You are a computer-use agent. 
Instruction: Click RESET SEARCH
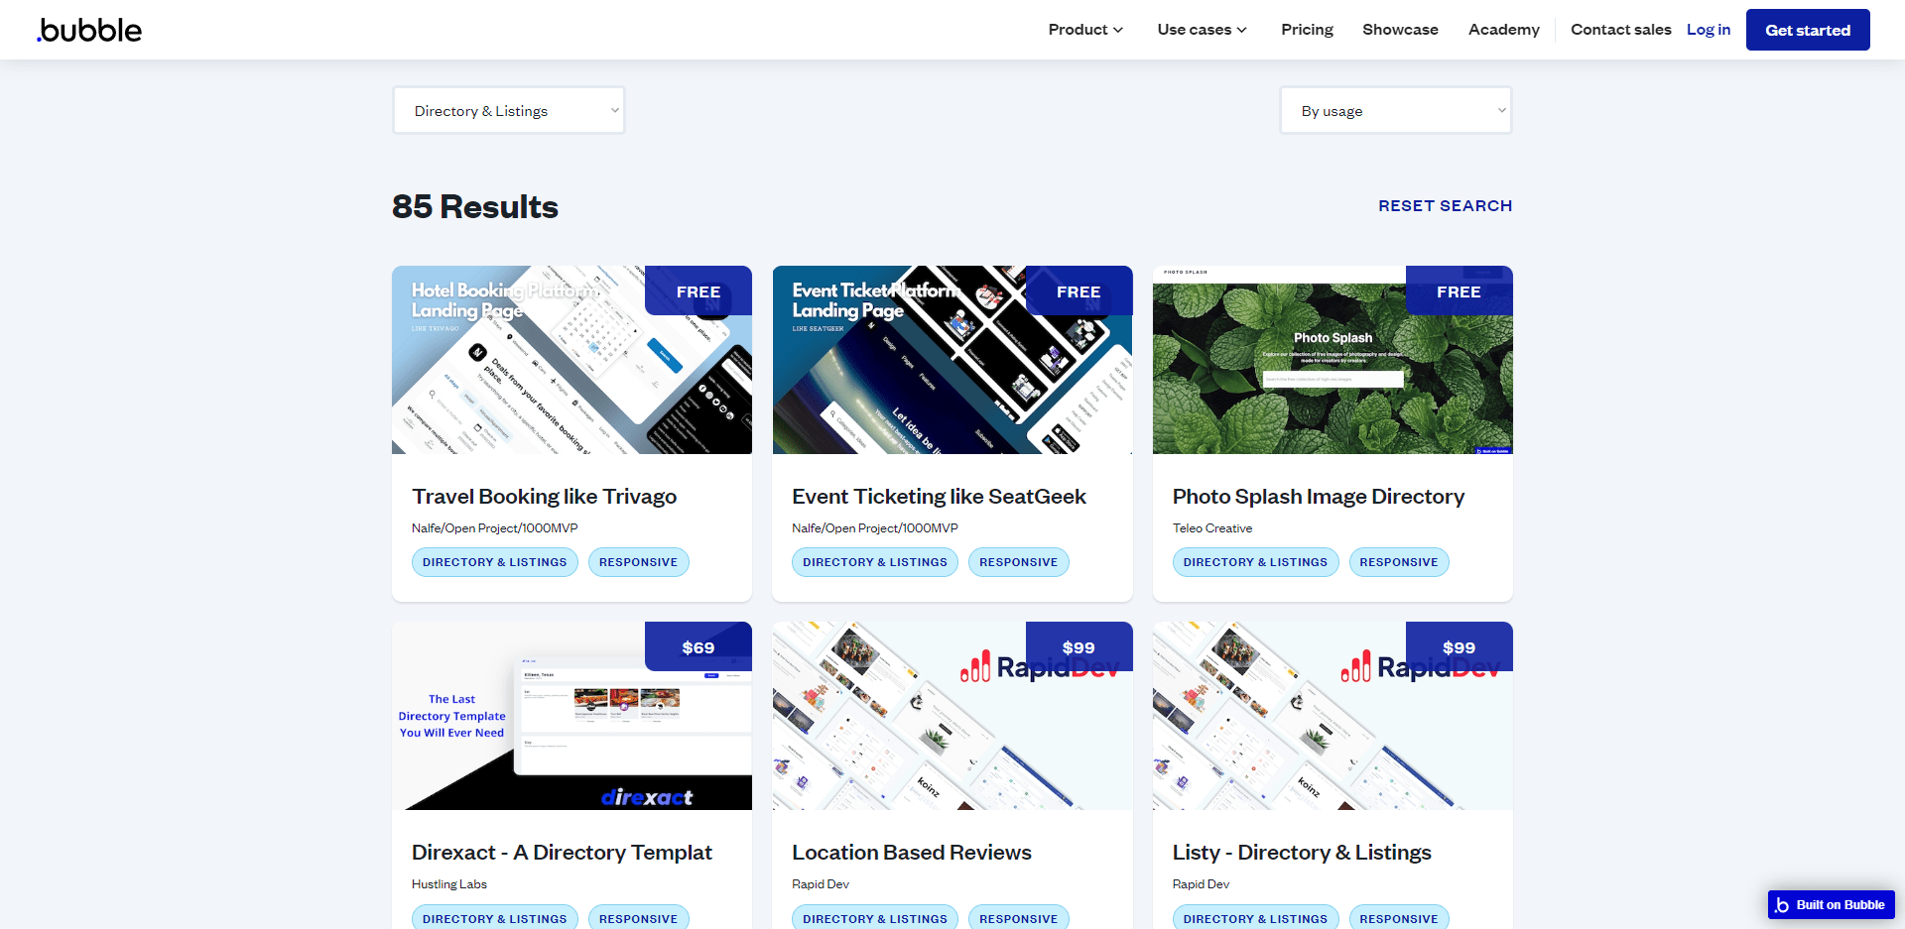tap(1445, 205)
